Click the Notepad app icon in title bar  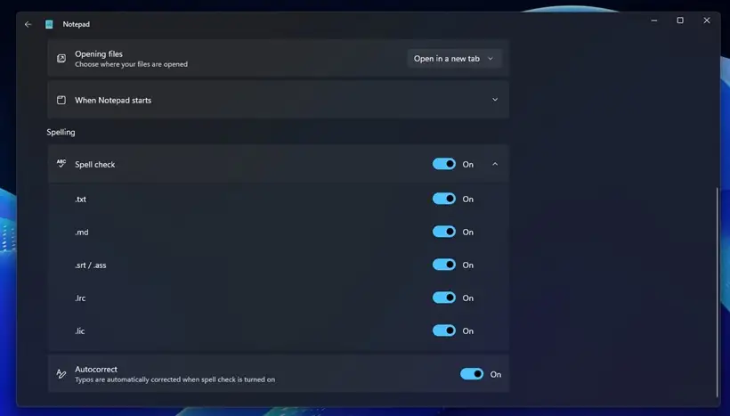[x=49, y=24]
